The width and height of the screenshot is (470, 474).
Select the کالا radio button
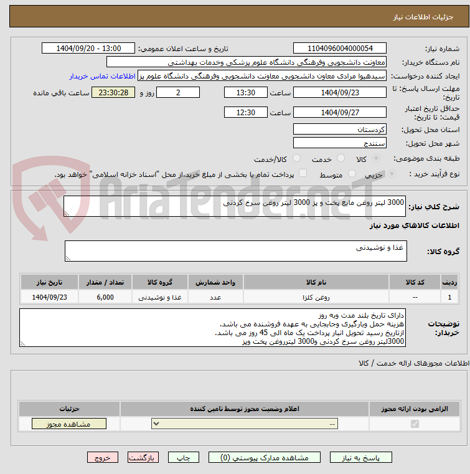point(377,158)
